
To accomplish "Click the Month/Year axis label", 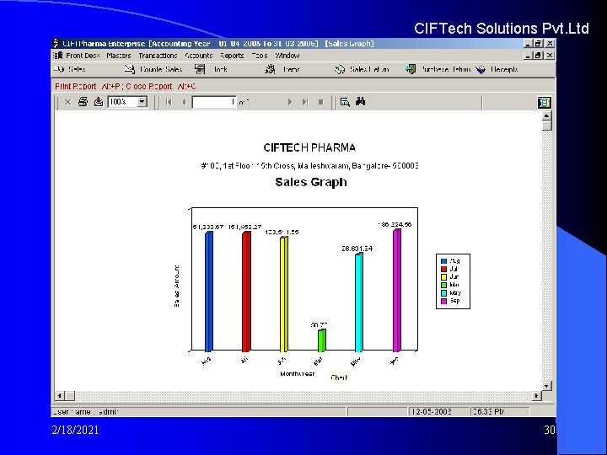I will click(x=298, y=374).
